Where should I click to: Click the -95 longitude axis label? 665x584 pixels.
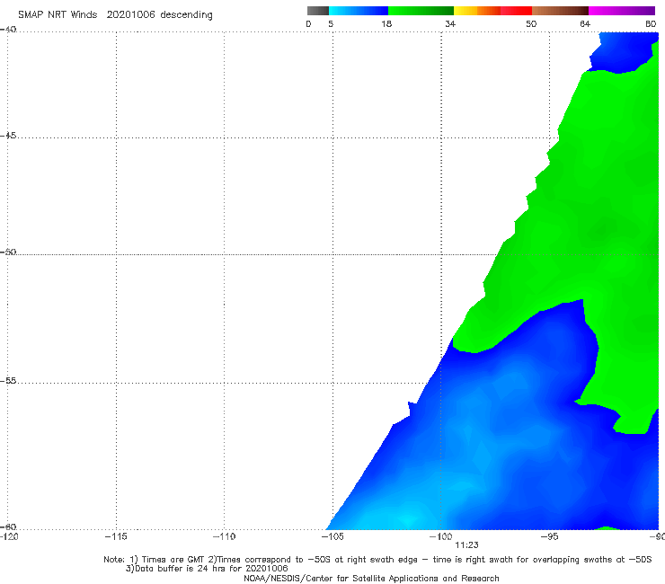(549, 536)
